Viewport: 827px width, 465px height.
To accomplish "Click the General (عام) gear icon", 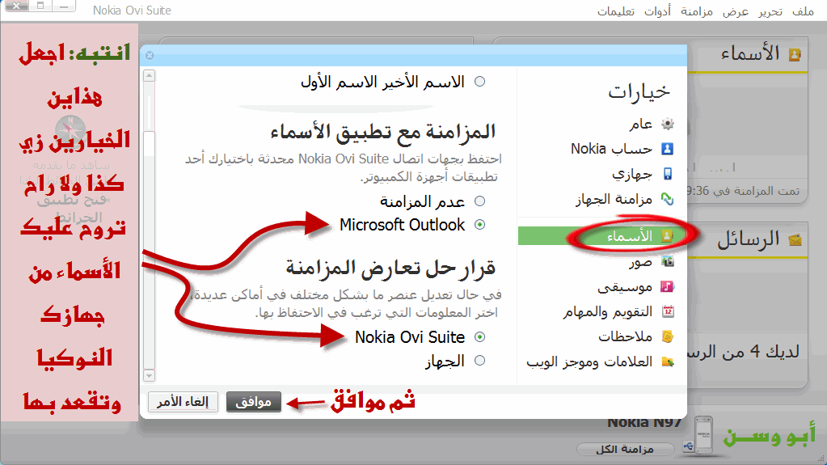I will click(x=668, y=124).
